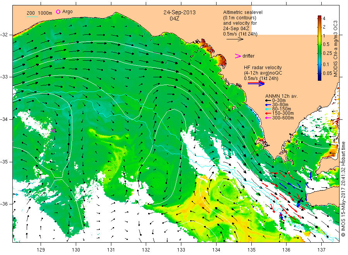This screenshot has width=348, height=255.
Task: Click the magenta Argo circle in the legend
Action: tap(58, 12)
